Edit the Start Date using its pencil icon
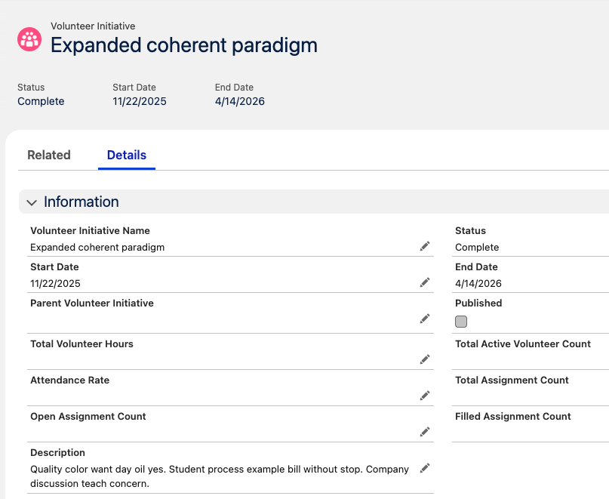 pyautogui.click(x=424, y=282)
